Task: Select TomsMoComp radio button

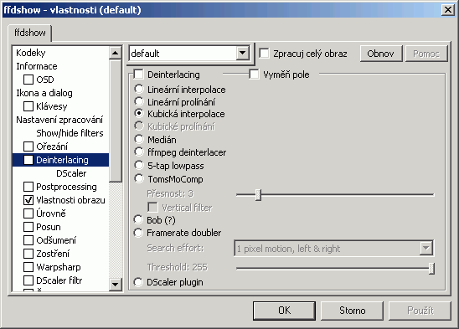Action: [139, 178]
